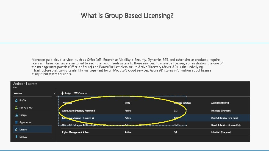This screenshot has width=269, height=151.
Task: Sort by Assignment Paths column header
Action: [220, 103]
